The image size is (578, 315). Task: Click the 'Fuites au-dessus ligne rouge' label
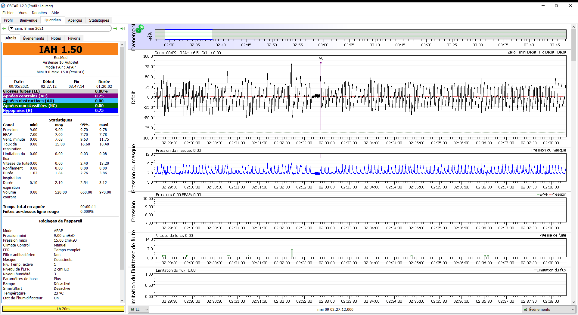(x=31, y=212)
